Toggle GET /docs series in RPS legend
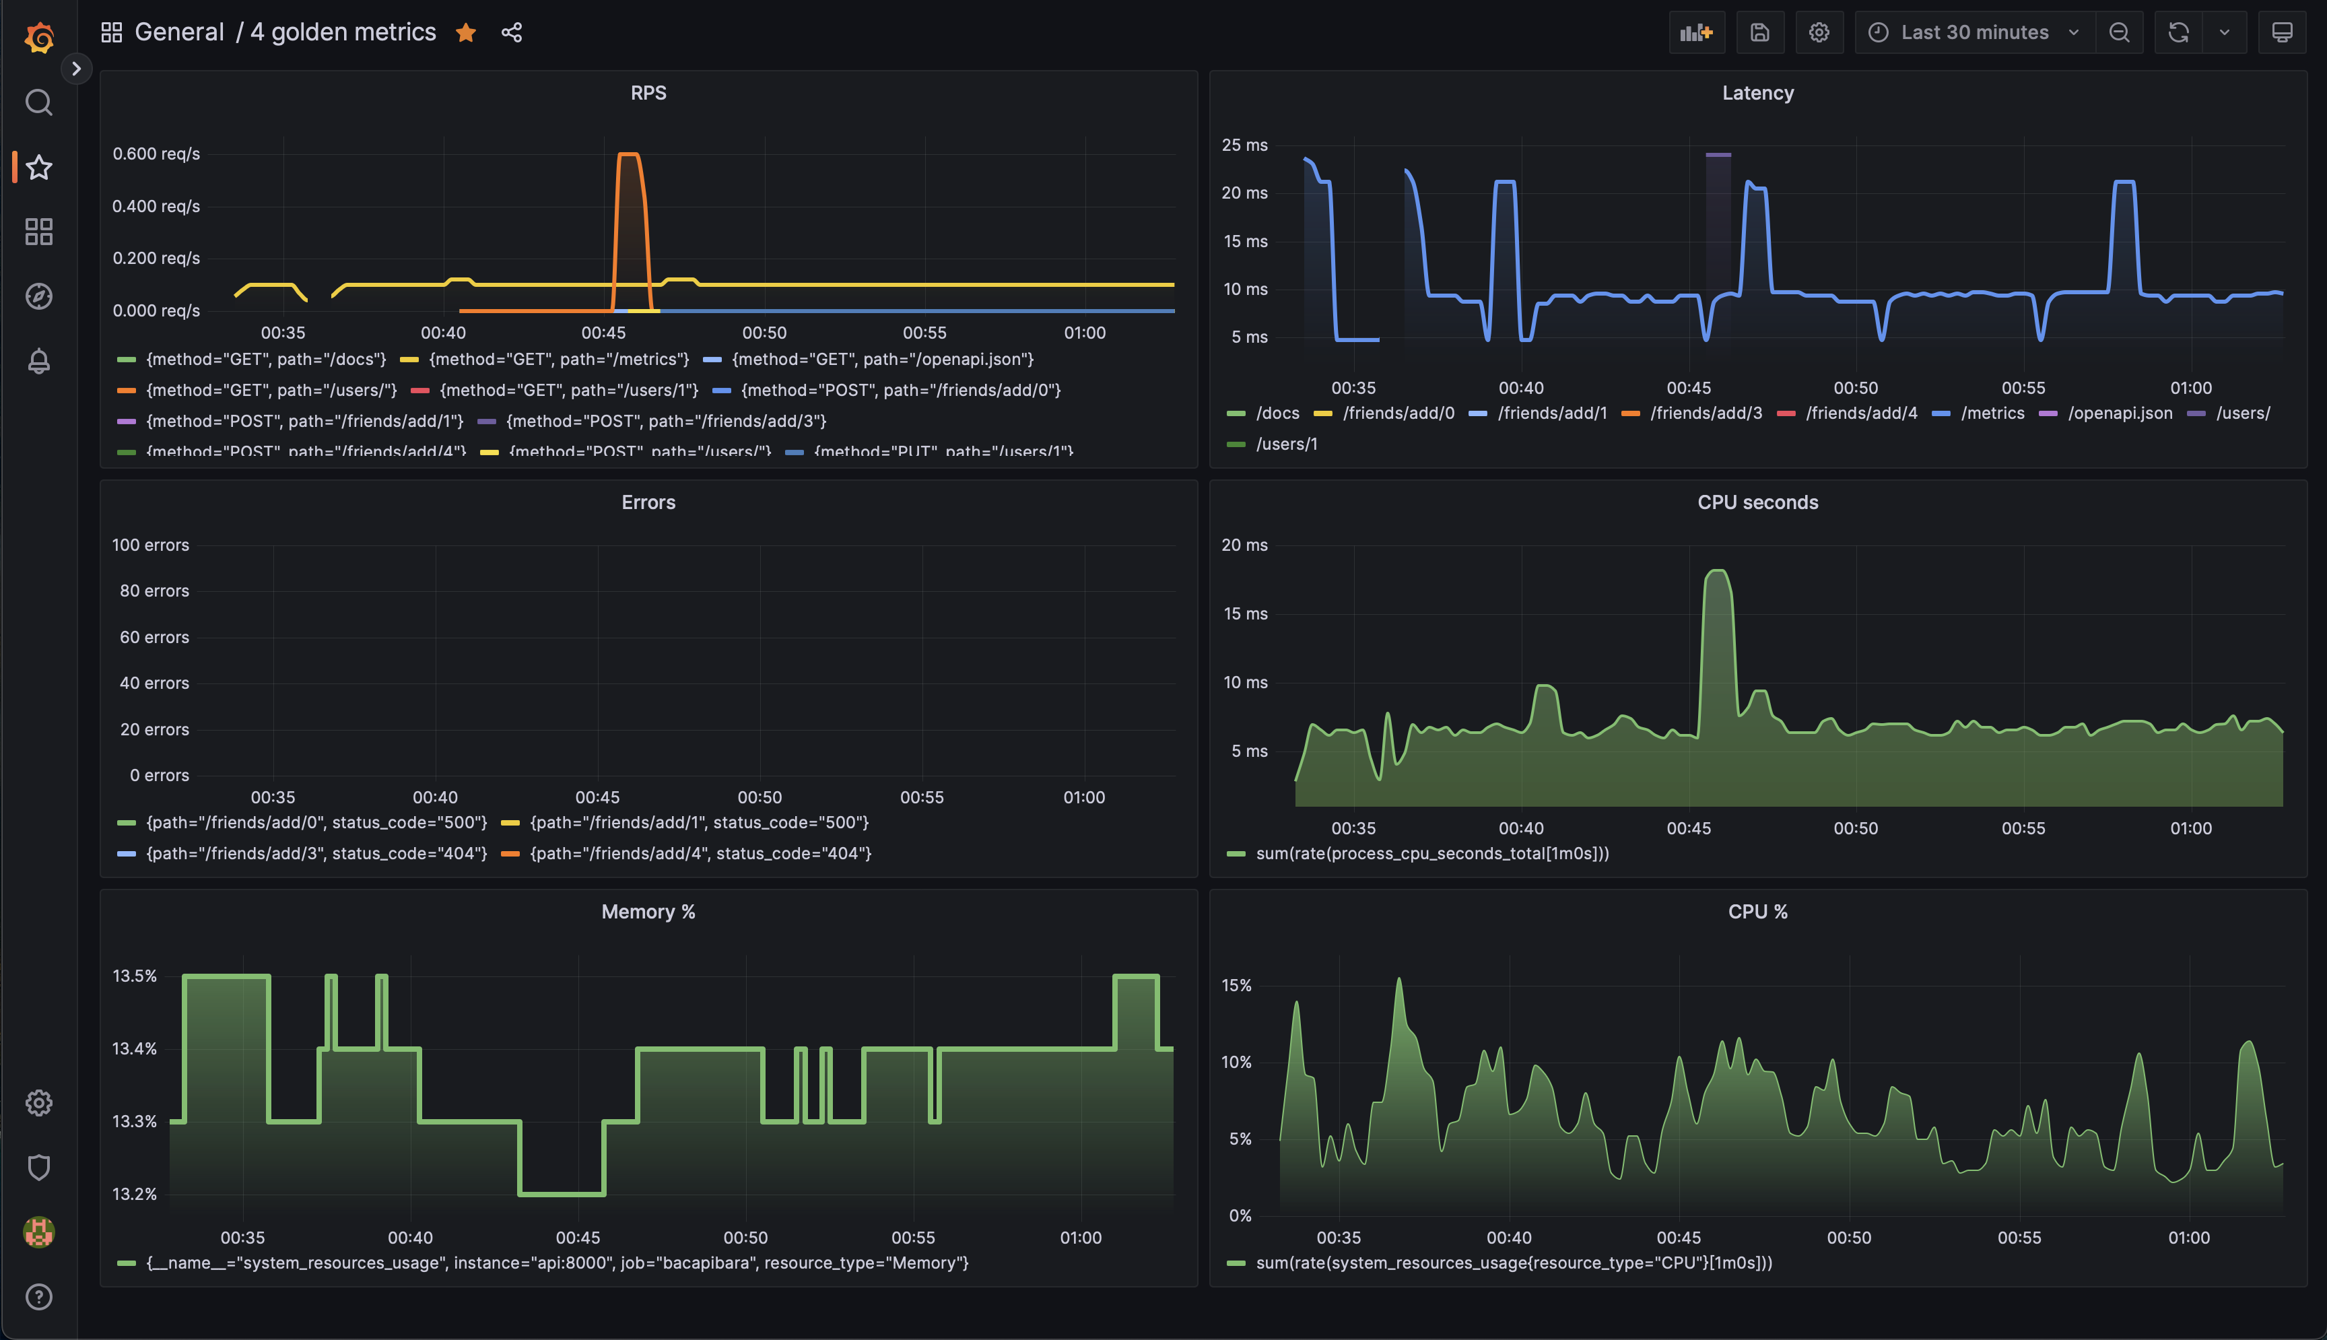Image resolution: width=2327 pixels, height=1340 pixels. 266,359
